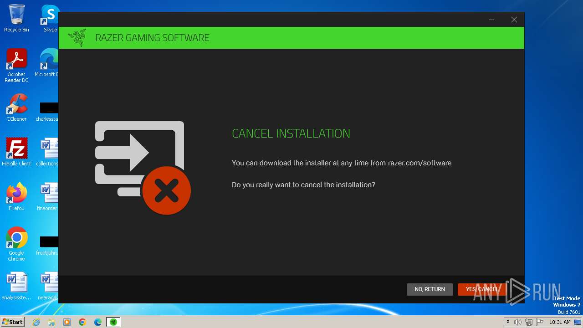Launch Internet Explorer from taskbar
This screenshot has width=583, height=328.
(x=36, y=322)
